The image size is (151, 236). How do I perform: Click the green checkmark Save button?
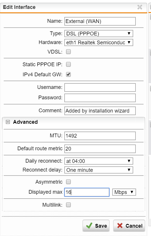click(96, 226)
